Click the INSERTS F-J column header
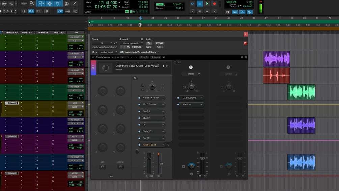This screenshot has height=191, width=339. (27, 32)
